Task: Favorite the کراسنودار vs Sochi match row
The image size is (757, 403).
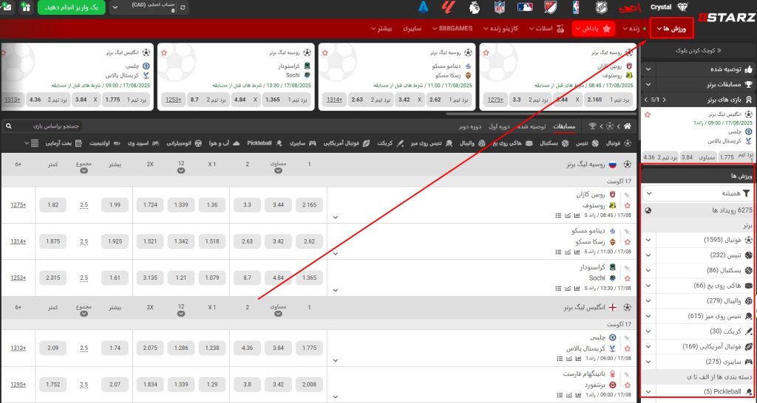Action: tap(627, 278)
